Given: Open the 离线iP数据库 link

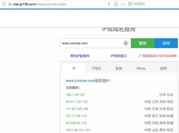Looking at the screenshot, I should pyautogui.click(x=80, y=56).
